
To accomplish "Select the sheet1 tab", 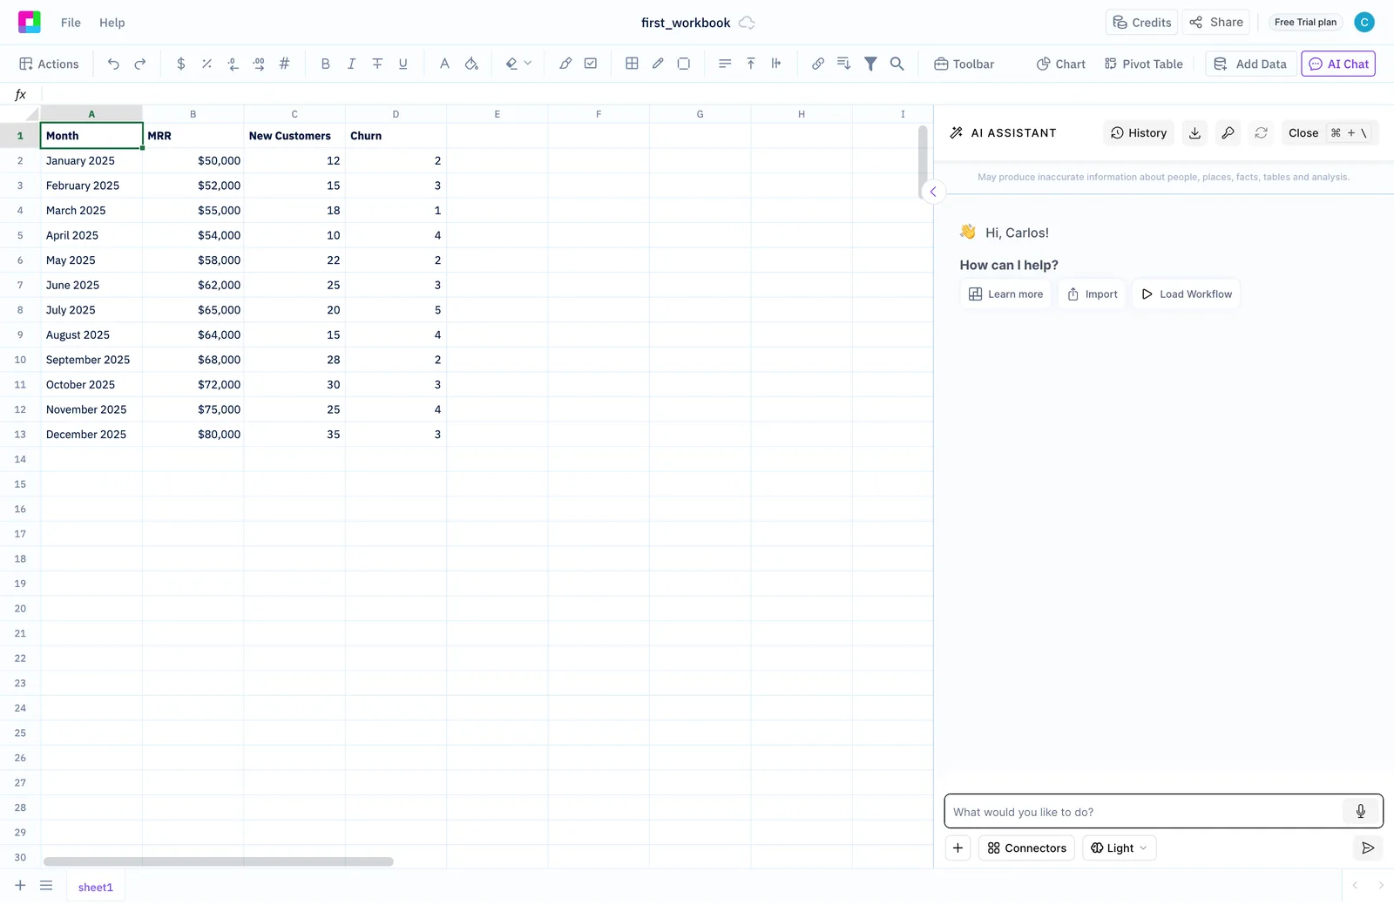I will click(x=96, y=887).
